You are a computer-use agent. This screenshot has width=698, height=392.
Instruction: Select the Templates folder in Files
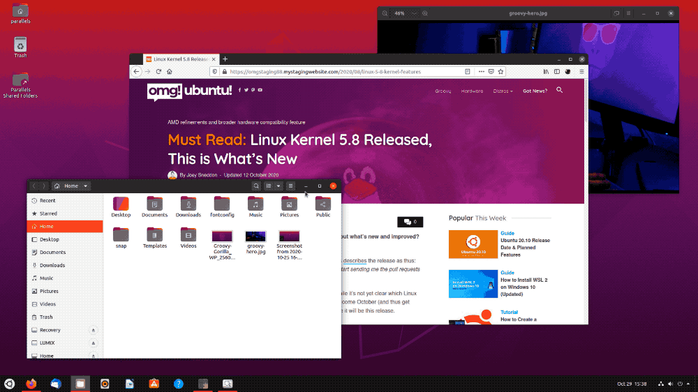[155, 238]
